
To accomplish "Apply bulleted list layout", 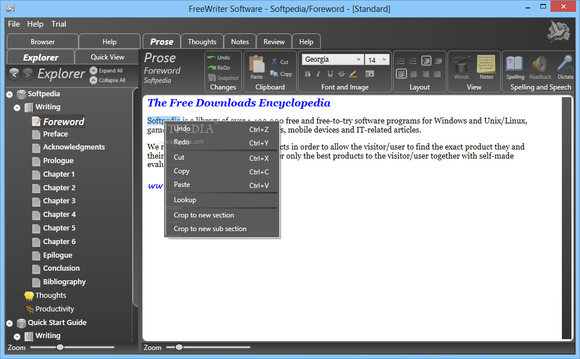I will coord(400,61).
